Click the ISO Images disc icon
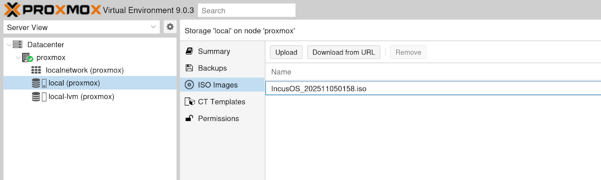This screenshot has height=180, width=601. point(189,85)
